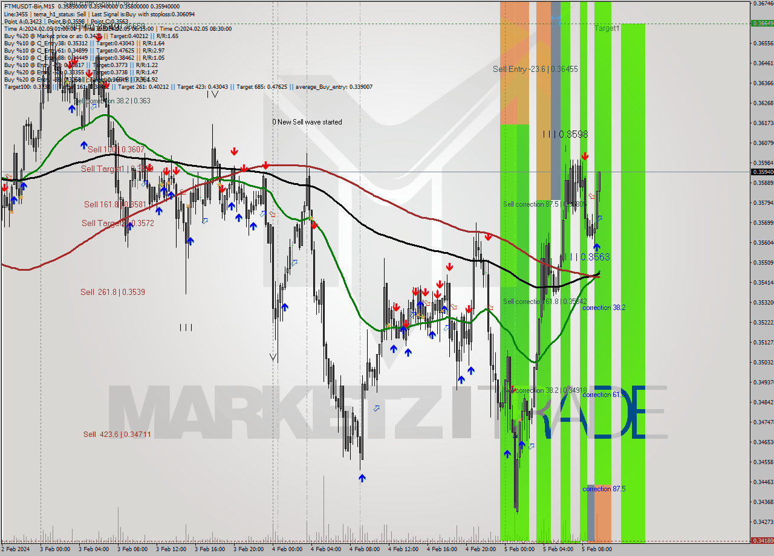Click the green 0.36649 price tag
The image size is (774, 556).
coord(762,23)
